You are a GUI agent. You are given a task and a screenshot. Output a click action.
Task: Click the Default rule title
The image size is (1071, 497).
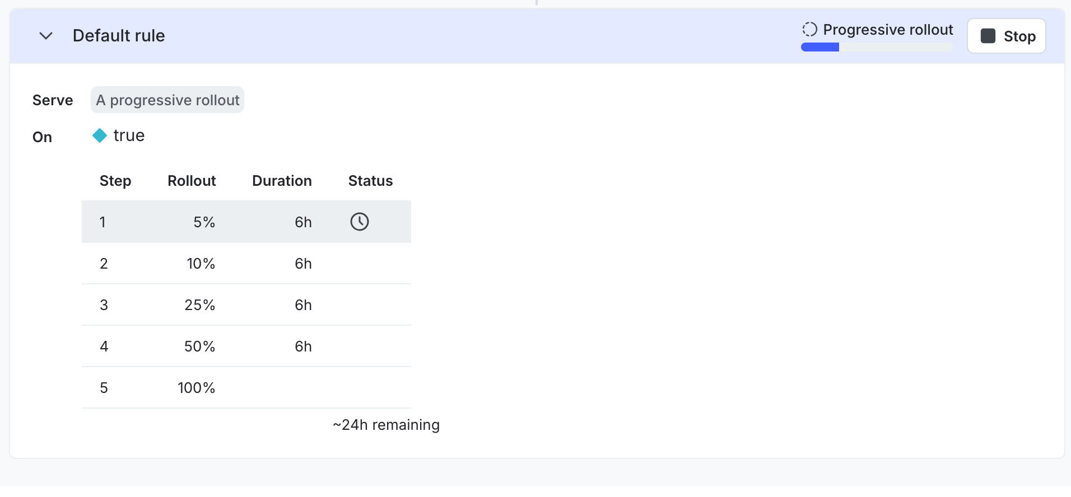[119, 36]
